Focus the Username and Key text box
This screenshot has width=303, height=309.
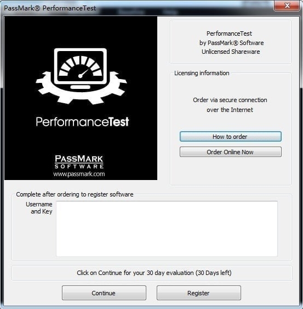[167, 229]
